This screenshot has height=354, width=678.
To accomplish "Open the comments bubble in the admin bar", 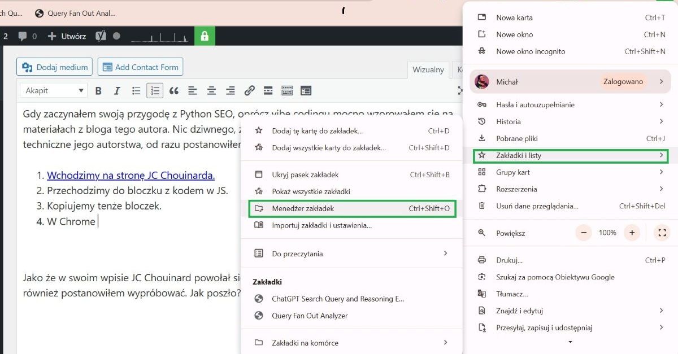I will coord(22,36).
